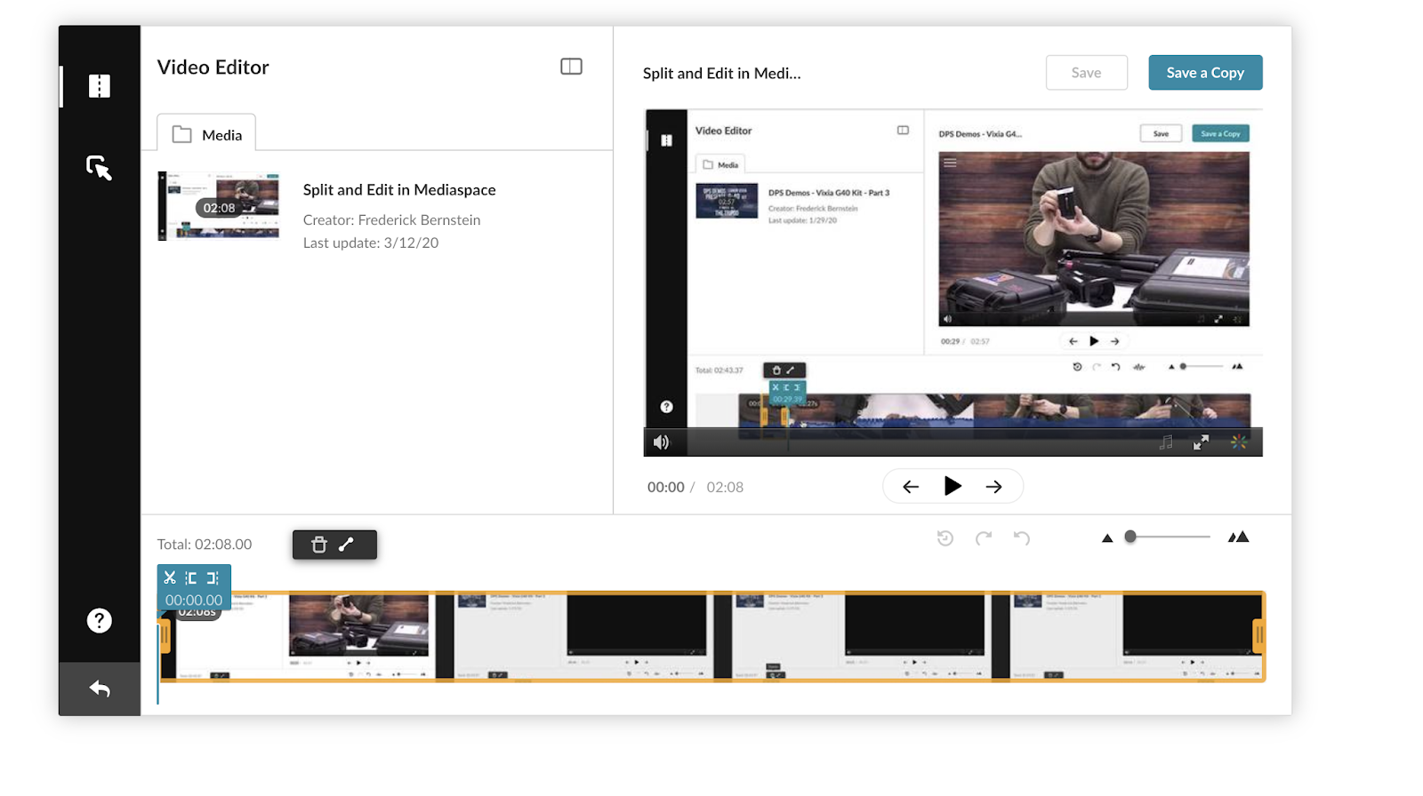Click the Split and Edit in Medi... player title
The height and width of the screenshot is (796, 1423).
722,74
